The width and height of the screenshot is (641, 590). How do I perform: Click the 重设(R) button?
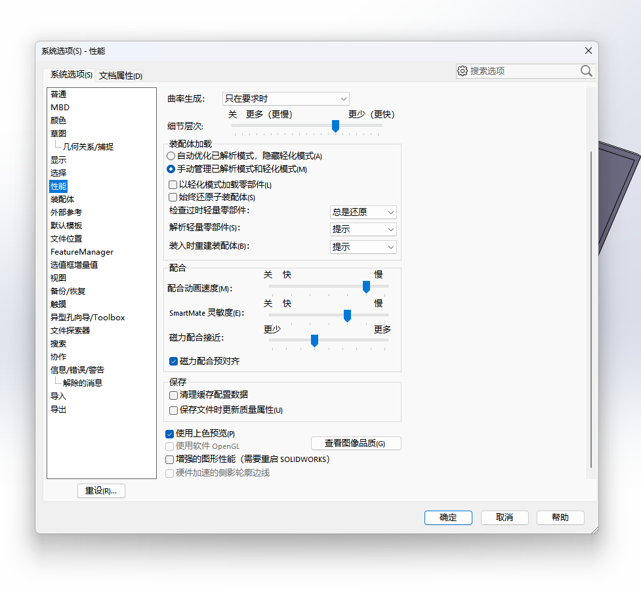pyautogui.click(x=101, y=490)
